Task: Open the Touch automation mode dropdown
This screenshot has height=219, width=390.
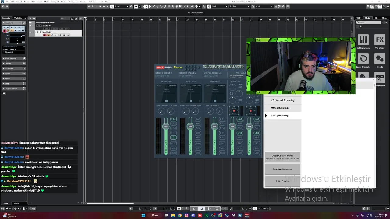Action: (x=122, y=6)
